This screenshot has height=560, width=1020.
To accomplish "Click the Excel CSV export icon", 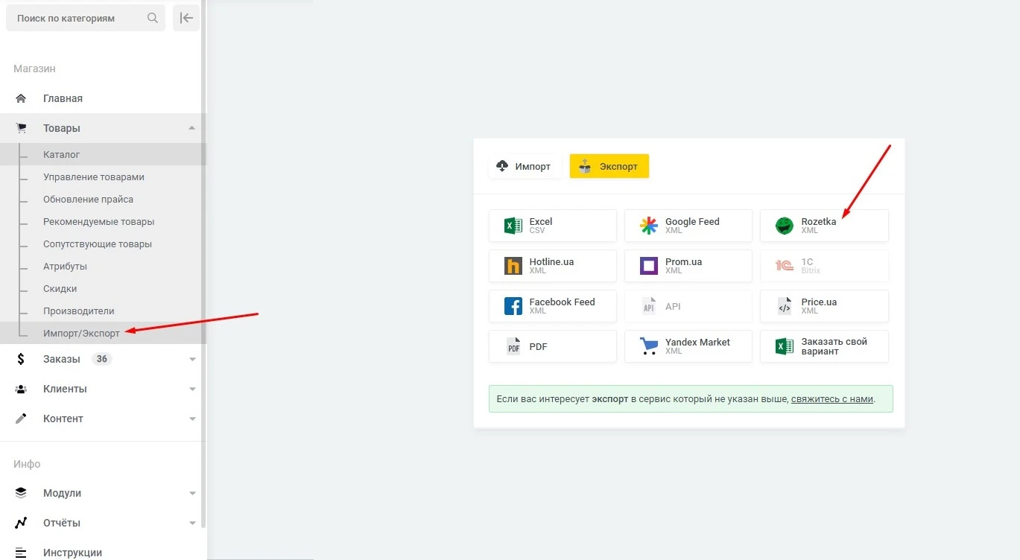I will (513, 226).
